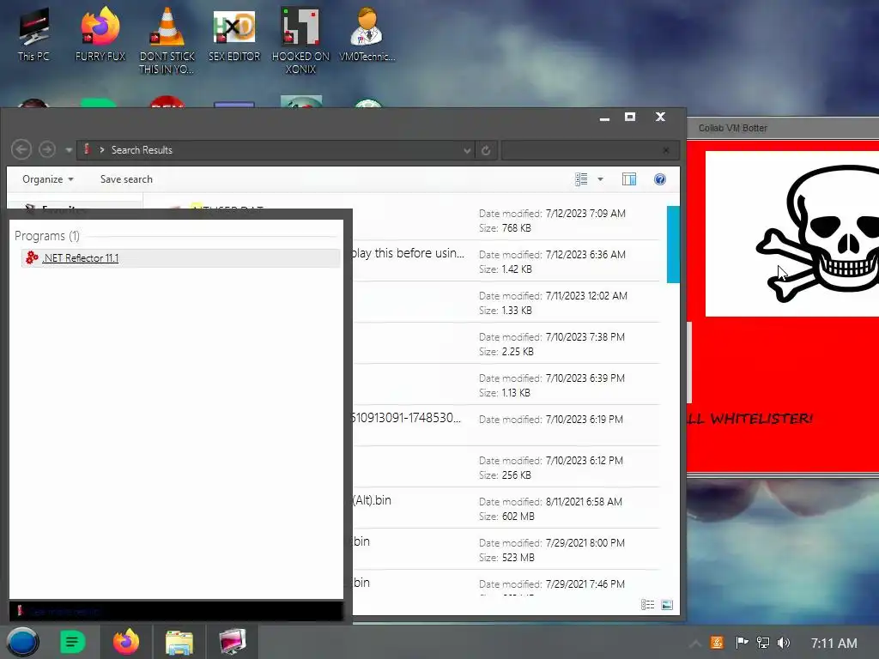Open the monitor app on taskbar

pos(232,642)
